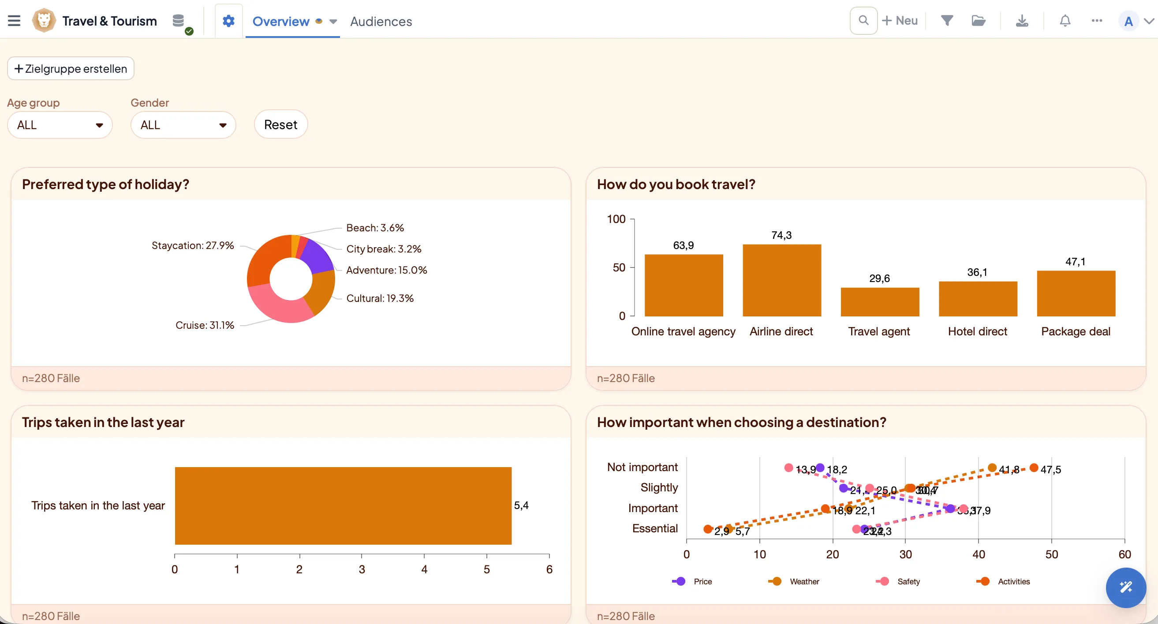Open the more options ellipsis
This screenshot has height=624, width=1158.
(1096, 21)
